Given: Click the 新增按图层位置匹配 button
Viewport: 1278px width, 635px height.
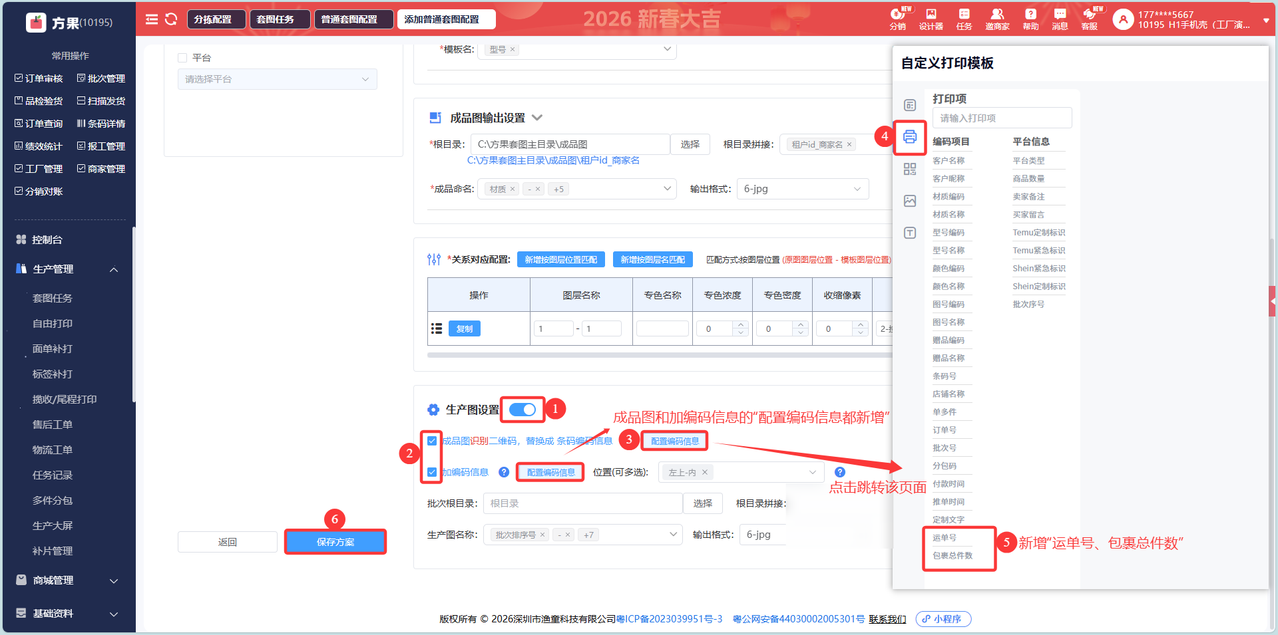Looking at the screenshot, I should coord(560,259).
